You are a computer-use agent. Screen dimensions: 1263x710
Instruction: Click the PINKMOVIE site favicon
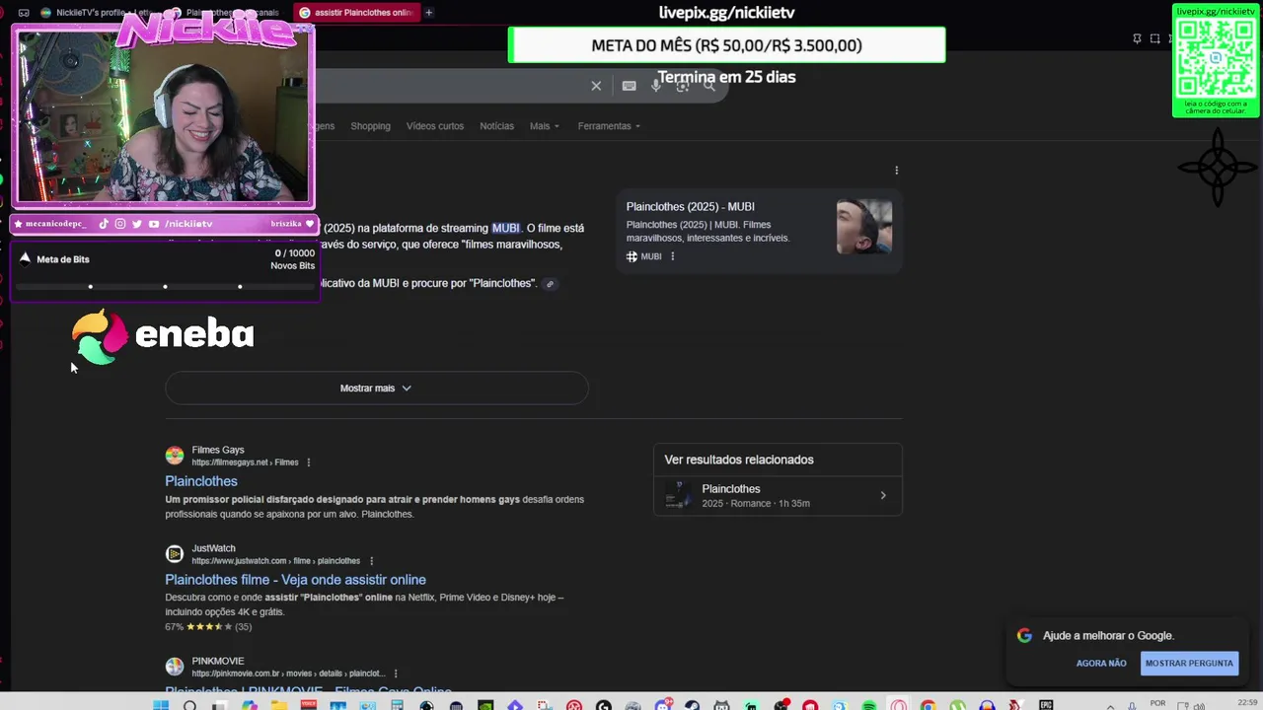(x=175, y=667)
